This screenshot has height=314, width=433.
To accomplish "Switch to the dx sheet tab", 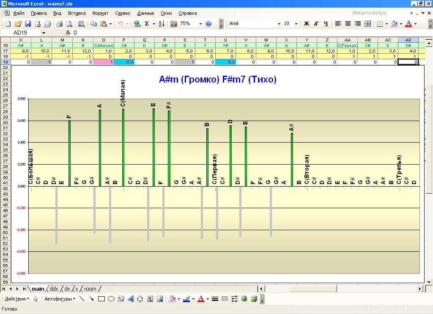I will click(67, 289).
